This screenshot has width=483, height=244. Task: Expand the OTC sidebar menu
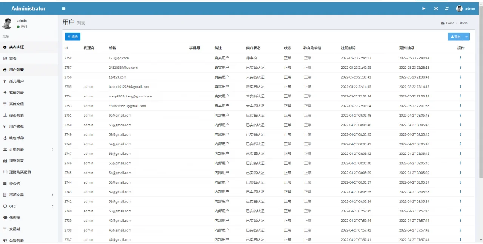tap(52, 206)
